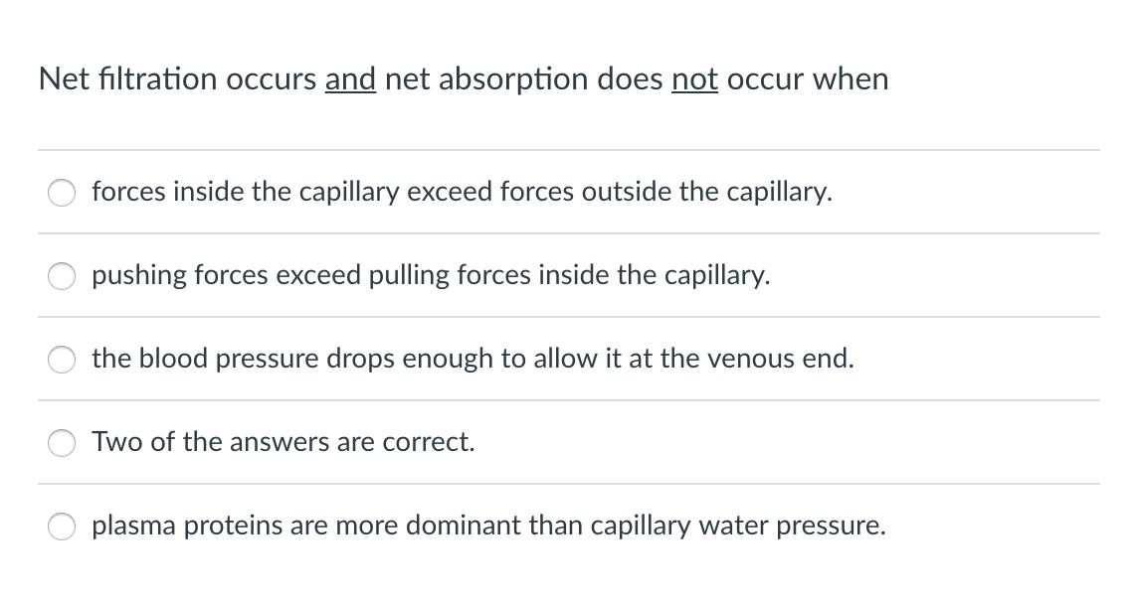Image resolution: width=1136 pixels, height=602 pixels.
Task: Click the text "Two of the answers are correct."
Action: click(x=283, y=443)
